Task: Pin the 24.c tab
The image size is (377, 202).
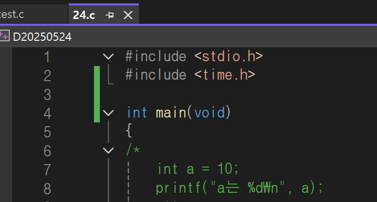Action: tap(110, 16)
